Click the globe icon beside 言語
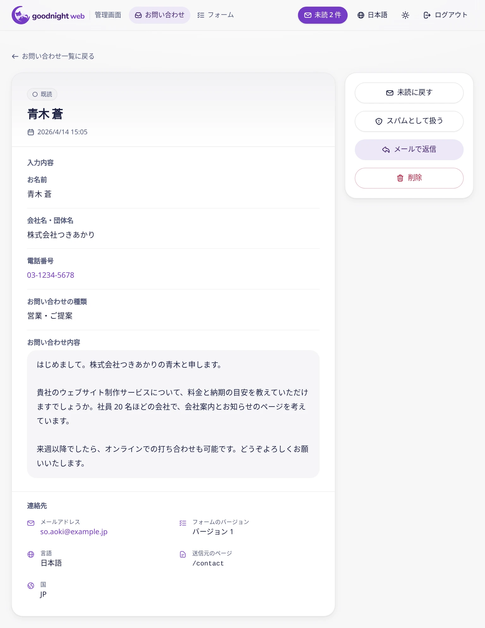The image size is (485, 628). pos(31,554)
